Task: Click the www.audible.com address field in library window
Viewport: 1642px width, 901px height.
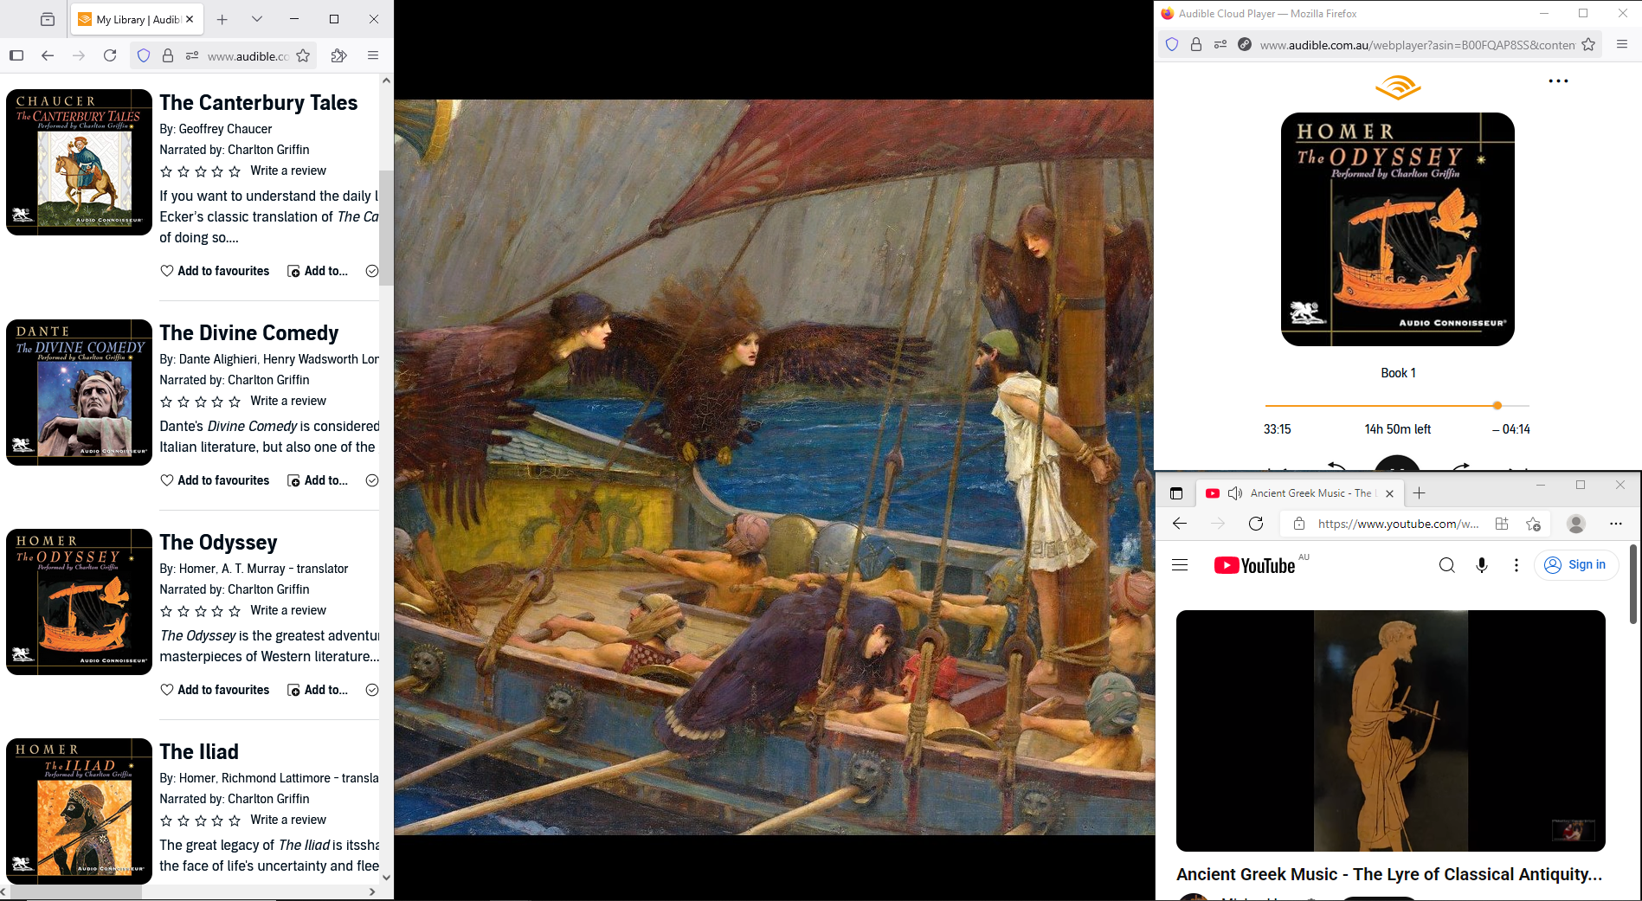Action: (x=248, y=55)
